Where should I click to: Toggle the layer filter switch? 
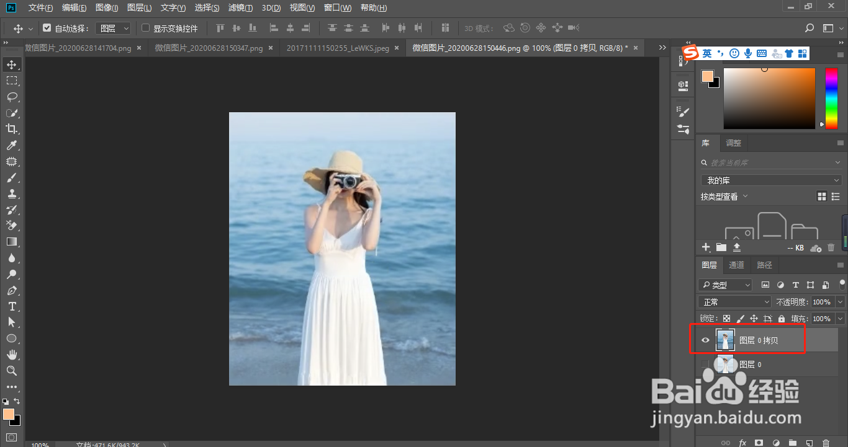pyautogui.click(x=842, y=285)
